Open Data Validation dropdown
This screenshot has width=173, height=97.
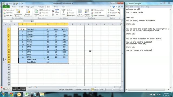[98, 10]
